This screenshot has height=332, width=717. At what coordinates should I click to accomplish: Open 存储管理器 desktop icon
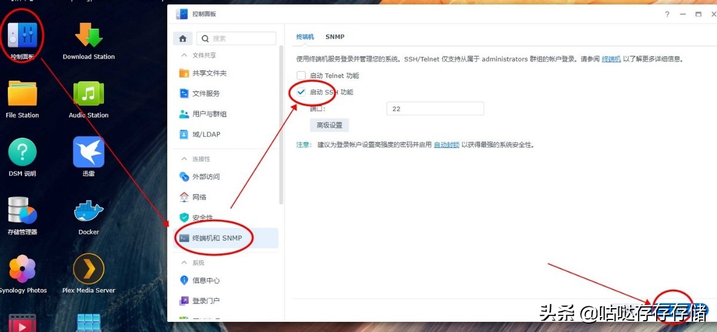pos(23,210)
